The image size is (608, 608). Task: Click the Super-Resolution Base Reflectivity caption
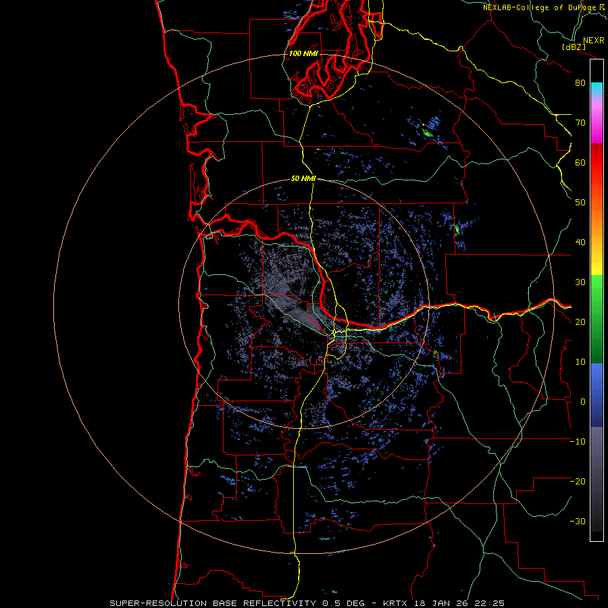pyautogui.click(x=212, y=603)
